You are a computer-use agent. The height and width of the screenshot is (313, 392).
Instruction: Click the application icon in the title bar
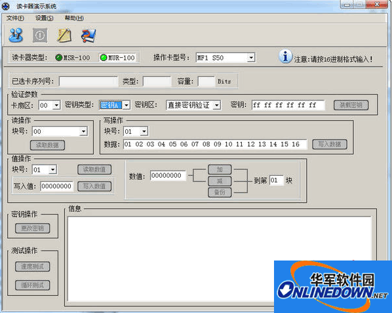pyautogui.click(x=5, y=6)
